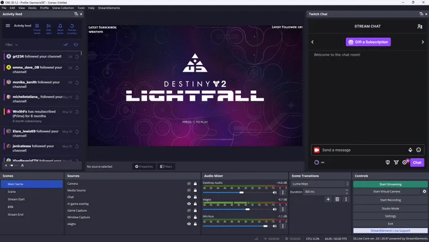
Task: Replay the WraithFx resubscribe alert
Action: pyautogui.click(x=77, y=112)
